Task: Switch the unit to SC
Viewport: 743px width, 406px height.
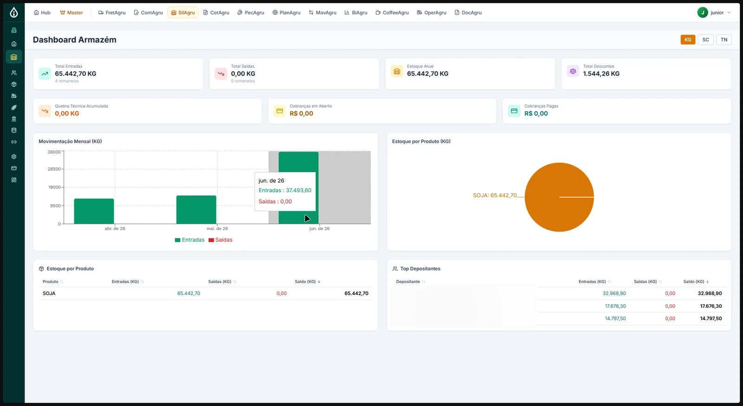Action: point(705,40)
